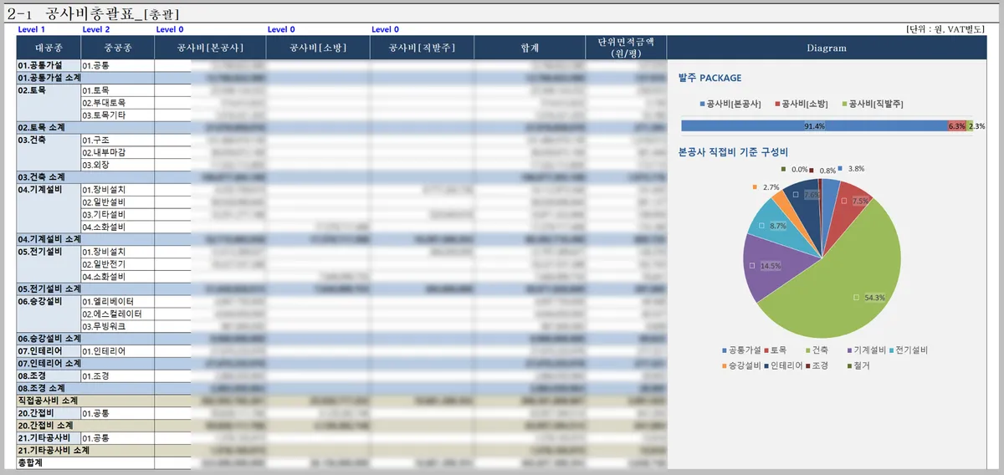Viewport: 1004px width, 475px height.
Task: Select the Diagram header cell
Action: coord(827,48)
